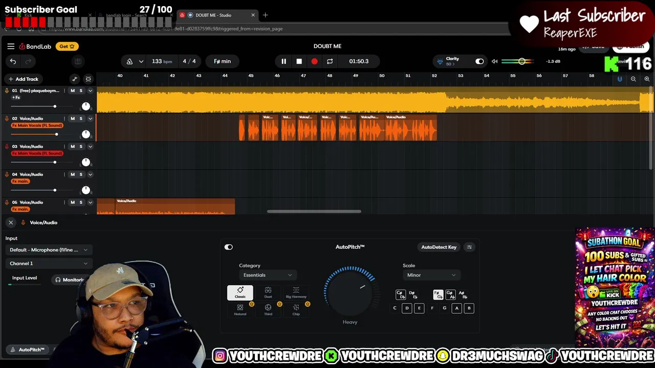Expand track 05 with its chevron
The height and width of the screenshot is (368, 655).
tap(90, 202)
